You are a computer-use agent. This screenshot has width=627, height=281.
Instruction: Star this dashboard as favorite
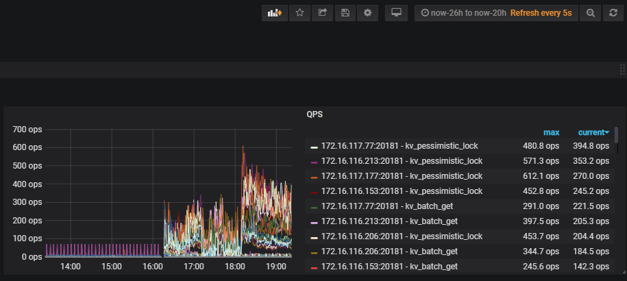pos(299,13)
